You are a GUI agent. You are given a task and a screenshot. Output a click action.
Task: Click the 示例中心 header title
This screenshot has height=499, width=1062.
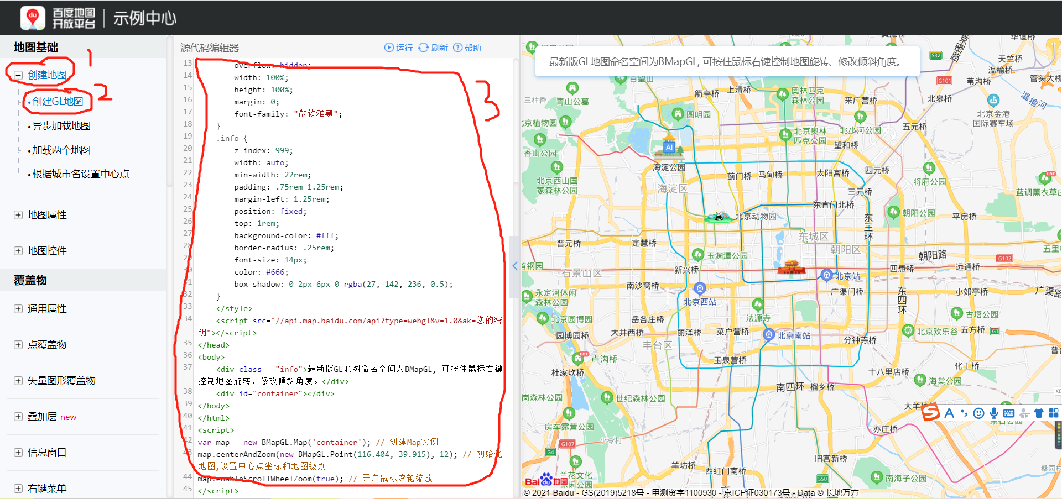(x=145, y=18)
